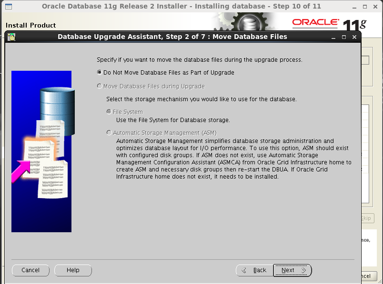This screenshot has height=284, width=383.
Task: Click the ASM description paragraph
Action: coord(234,159)
